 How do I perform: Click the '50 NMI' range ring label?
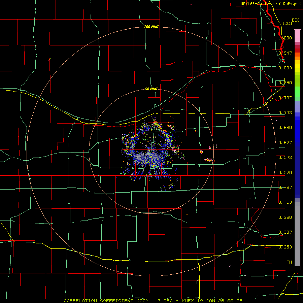pyautogui.click(x=151, y=89)
